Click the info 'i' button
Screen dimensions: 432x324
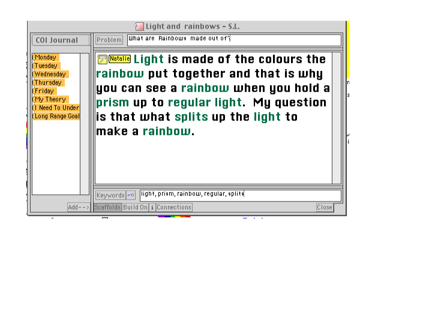152,207
